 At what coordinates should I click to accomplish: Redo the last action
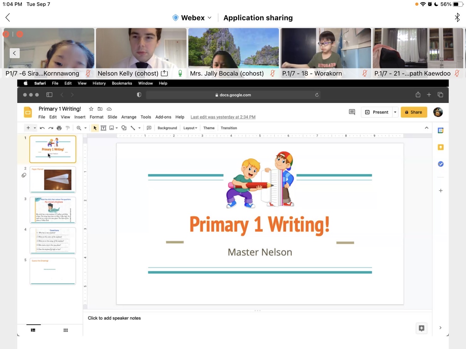pyautogui.click(x=51, y=128)
